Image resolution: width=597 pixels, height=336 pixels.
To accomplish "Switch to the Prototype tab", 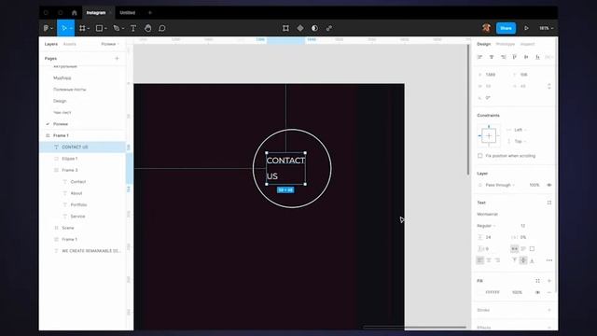I will click(x=506, y=44).
